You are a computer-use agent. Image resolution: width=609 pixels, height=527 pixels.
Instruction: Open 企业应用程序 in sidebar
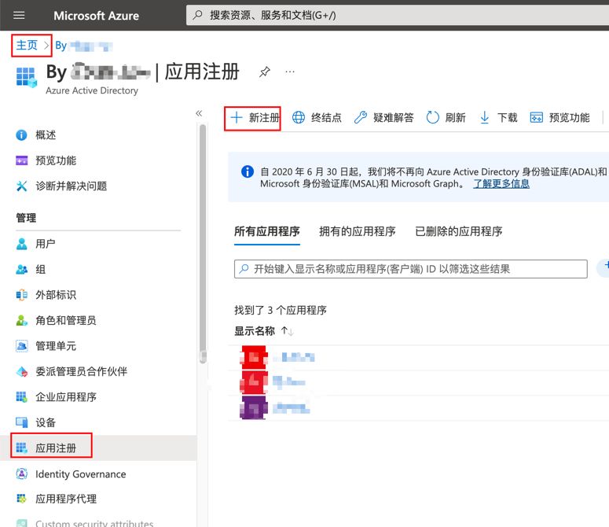click(x=66, y=397)
